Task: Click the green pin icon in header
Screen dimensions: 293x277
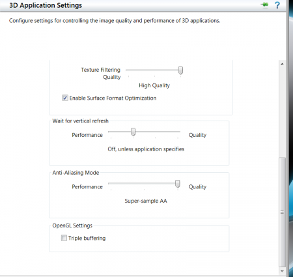Action: click(265, 5)
